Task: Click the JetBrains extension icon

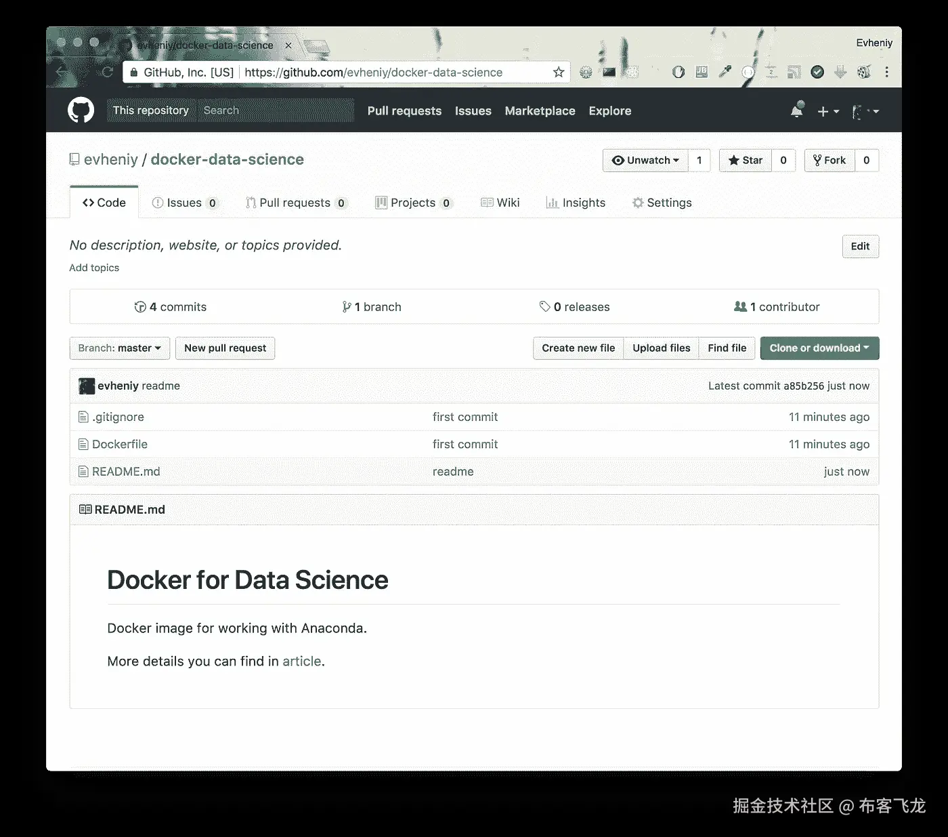Action: tap(702, 72)
